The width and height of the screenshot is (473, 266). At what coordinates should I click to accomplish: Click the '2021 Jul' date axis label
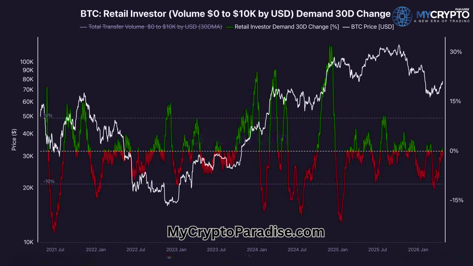click(55, 250)
